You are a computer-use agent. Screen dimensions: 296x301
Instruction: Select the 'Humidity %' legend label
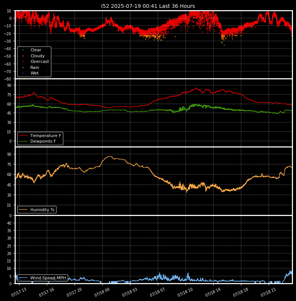coord(42,210)
